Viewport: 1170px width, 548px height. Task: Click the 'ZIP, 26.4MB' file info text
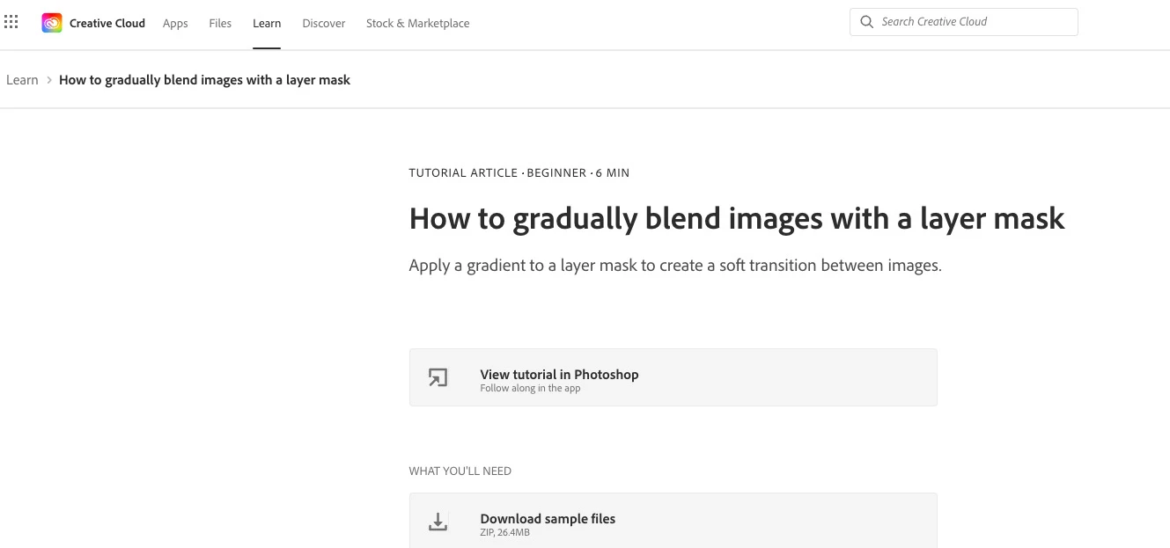pyautogui.click(x=505, y=532)
